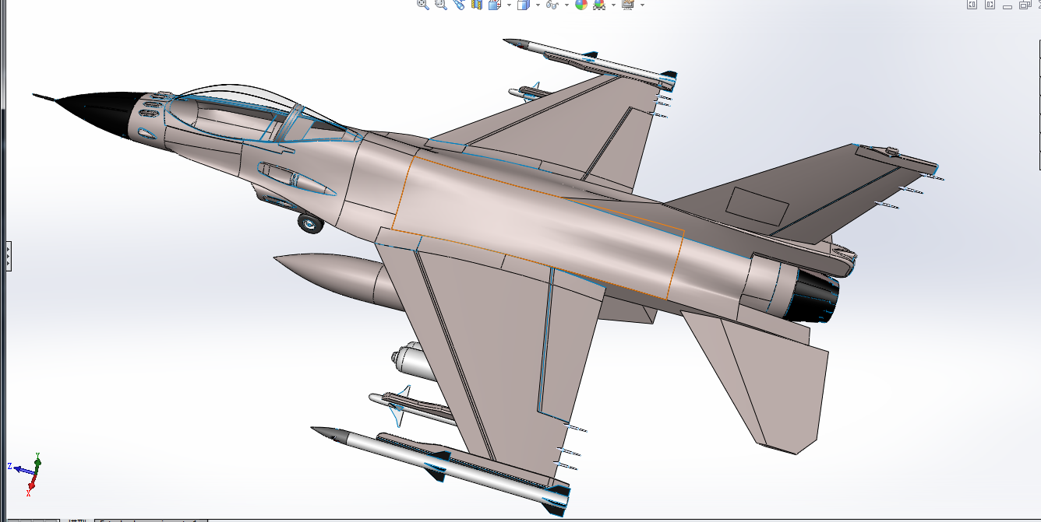The image size is (1041, 522).
Task: Click the front landing gear wheel
Action: [x=310, y=223]
